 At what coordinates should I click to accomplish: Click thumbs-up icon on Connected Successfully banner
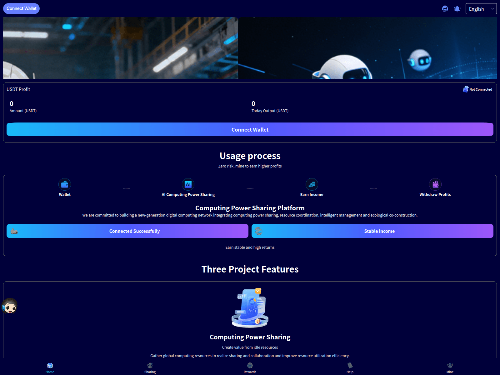14,231
